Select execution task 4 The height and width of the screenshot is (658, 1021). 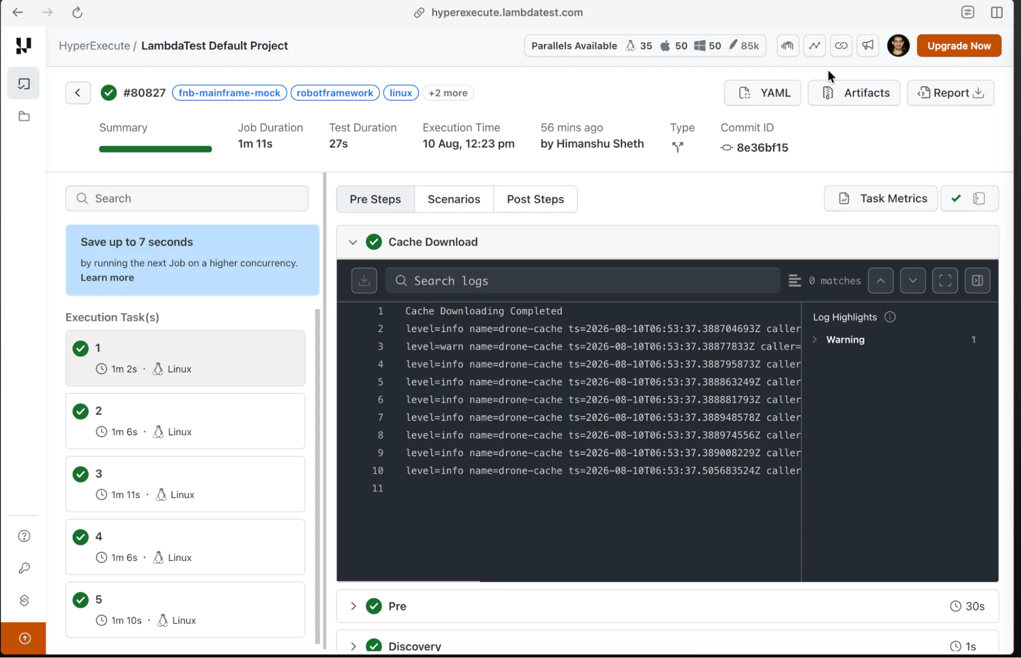(x=185, y=547)
